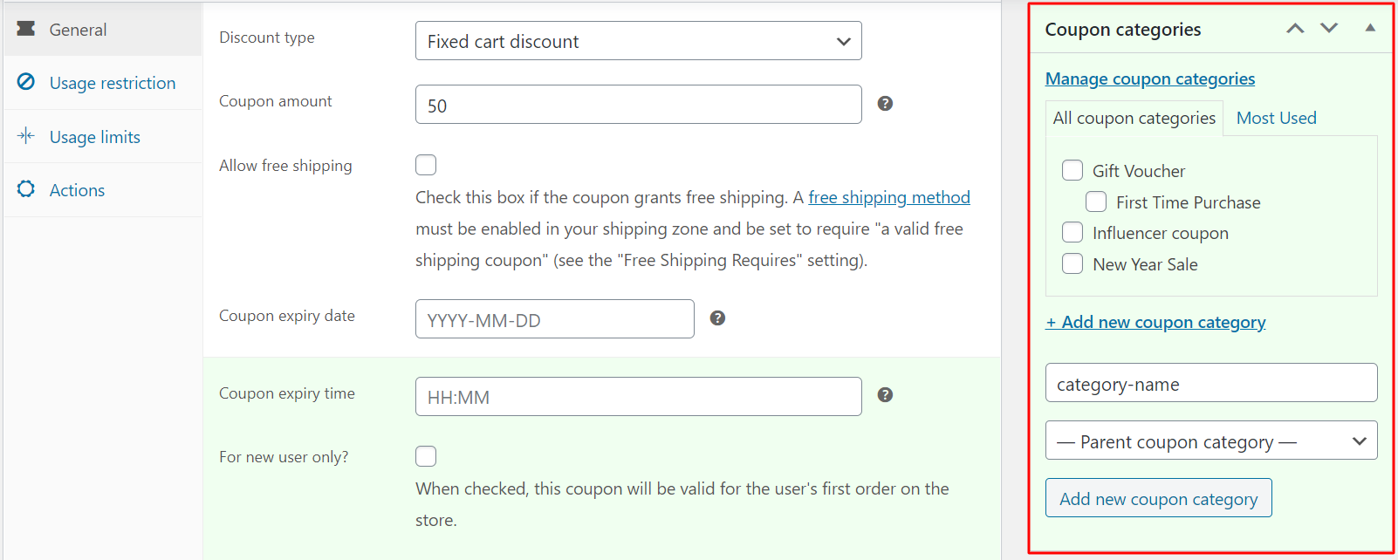
Task: Open the Parent coupon category dropdown
Action: tap(1210, 441)
